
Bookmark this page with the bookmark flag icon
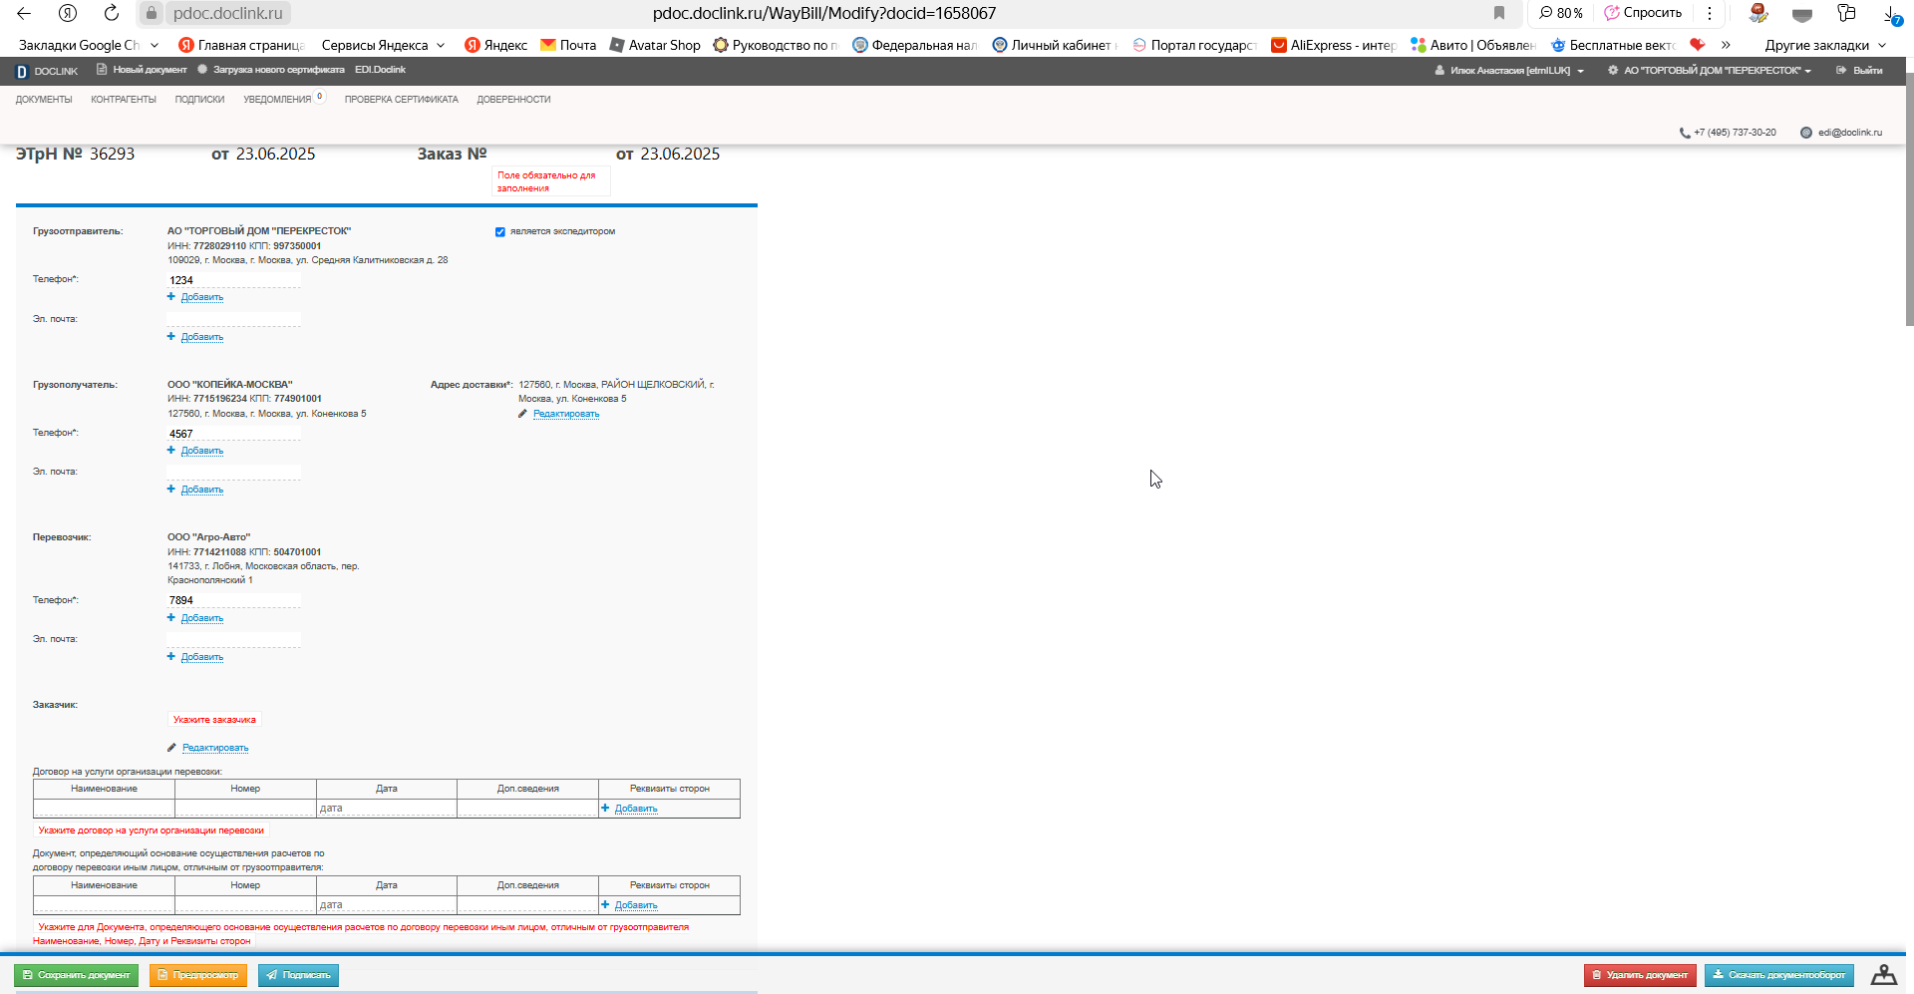[x=1498, y=13]
